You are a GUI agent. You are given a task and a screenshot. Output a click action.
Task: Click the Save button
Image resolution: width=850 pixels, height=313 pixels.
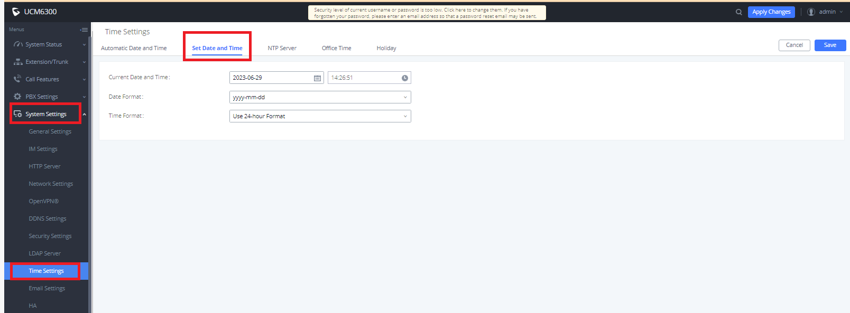click(830, 45)
